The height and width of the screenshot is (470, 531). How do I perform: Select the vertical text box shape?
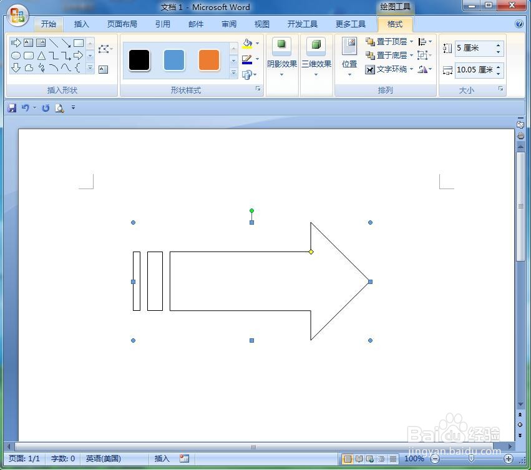pos(41,43)
